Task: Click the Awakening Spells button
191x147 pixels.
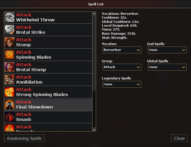Action: [x=24, y=138]
